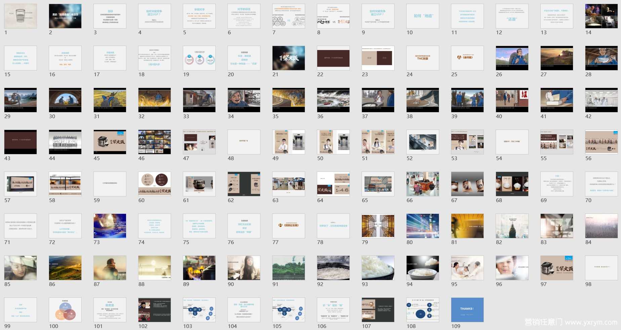
Task: Click slide 68 rice bowls thumbnail
Action: (512, 184)
